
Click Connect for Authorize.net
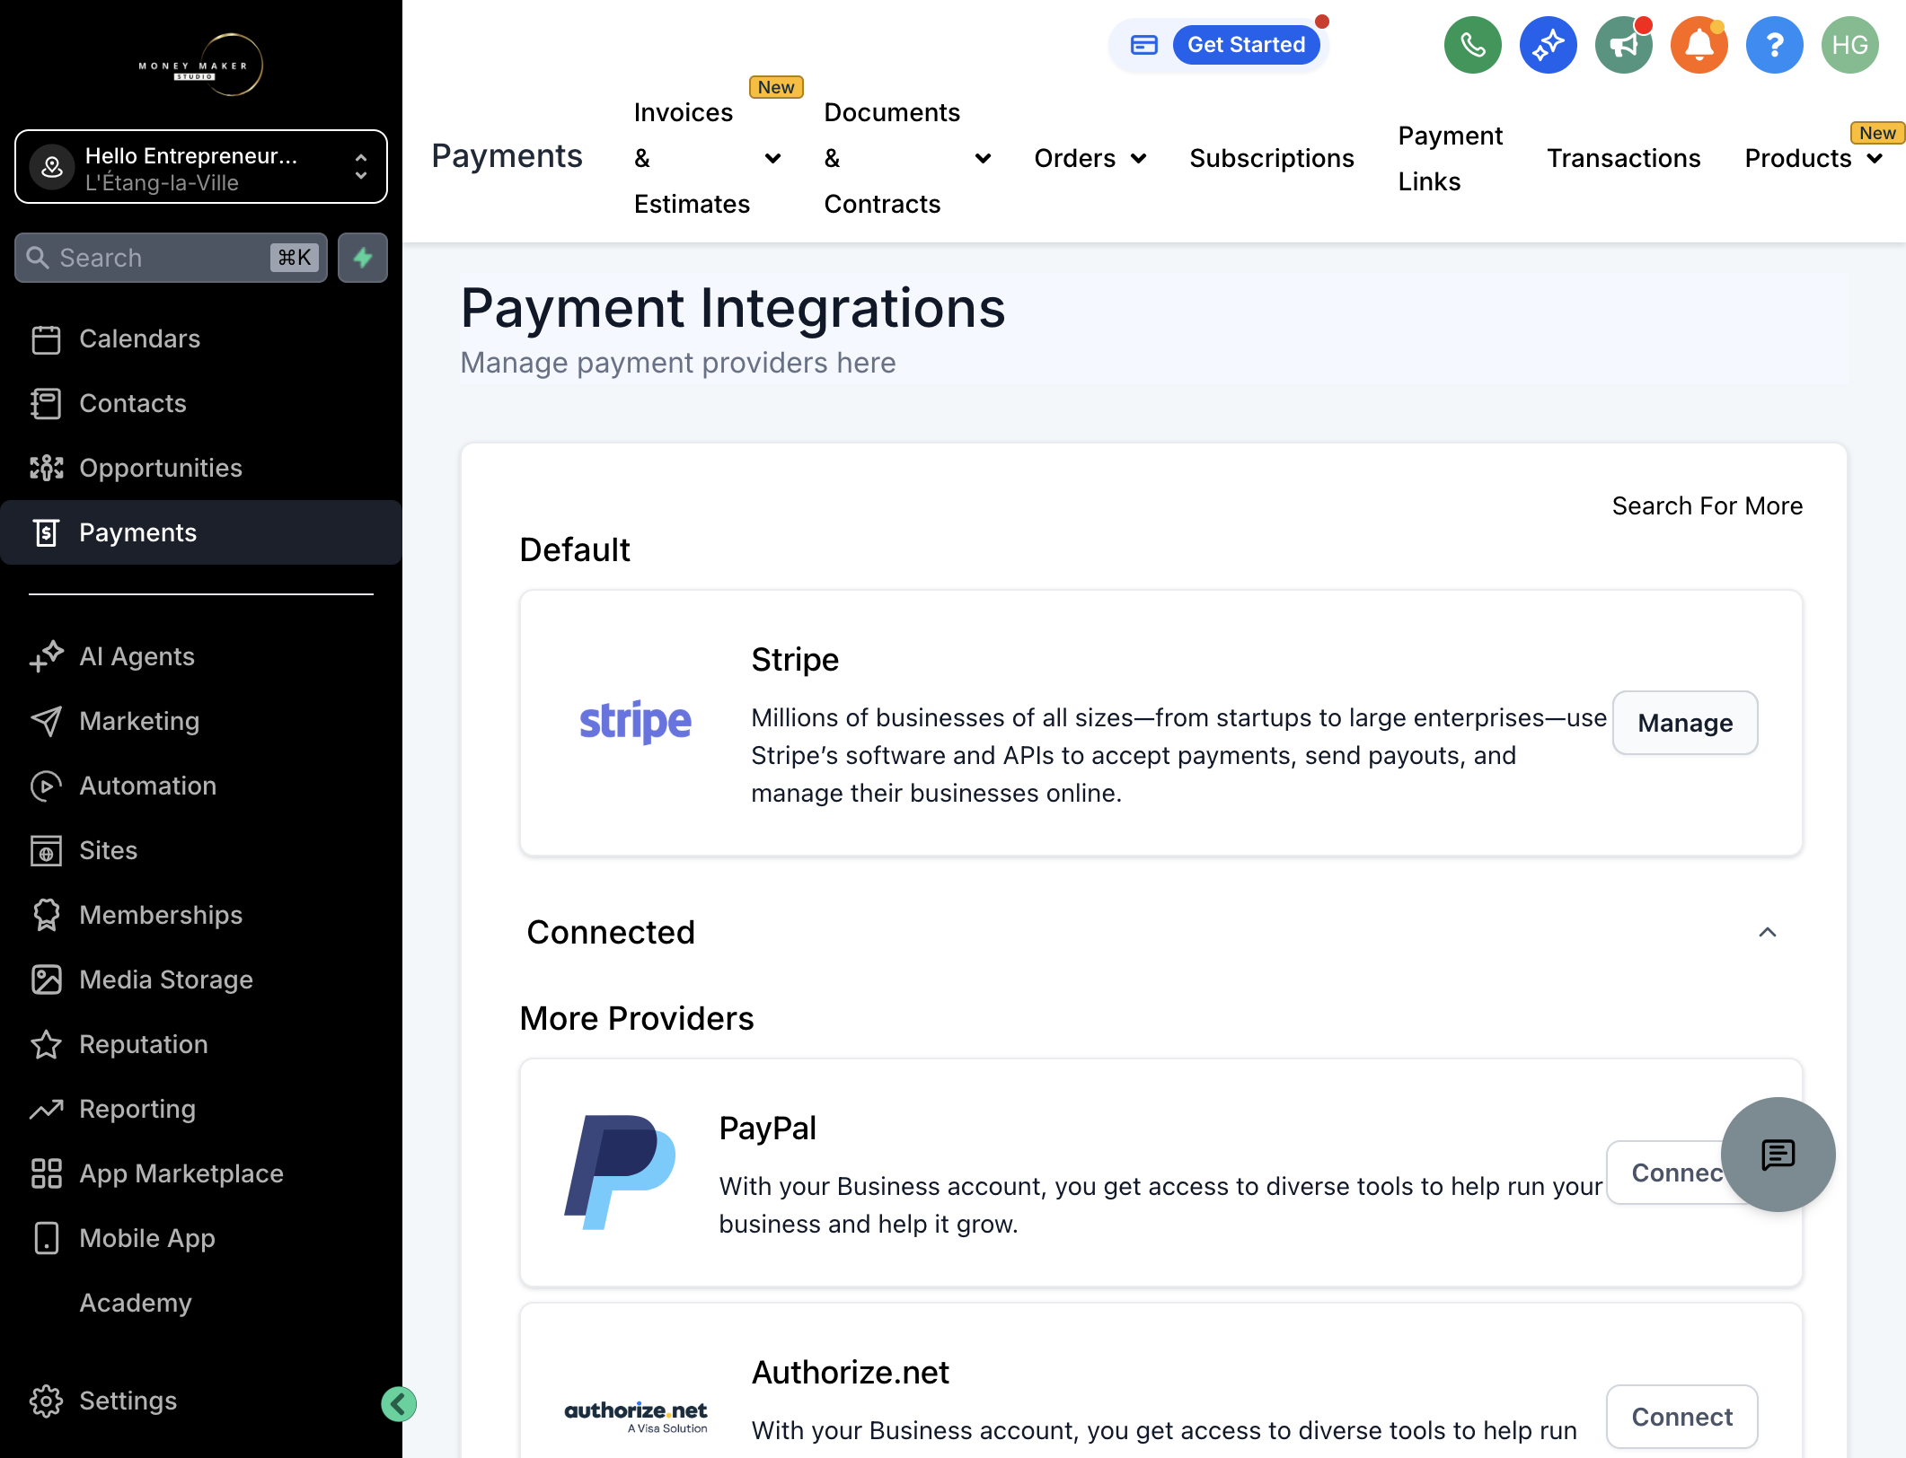(1682, 1417)
